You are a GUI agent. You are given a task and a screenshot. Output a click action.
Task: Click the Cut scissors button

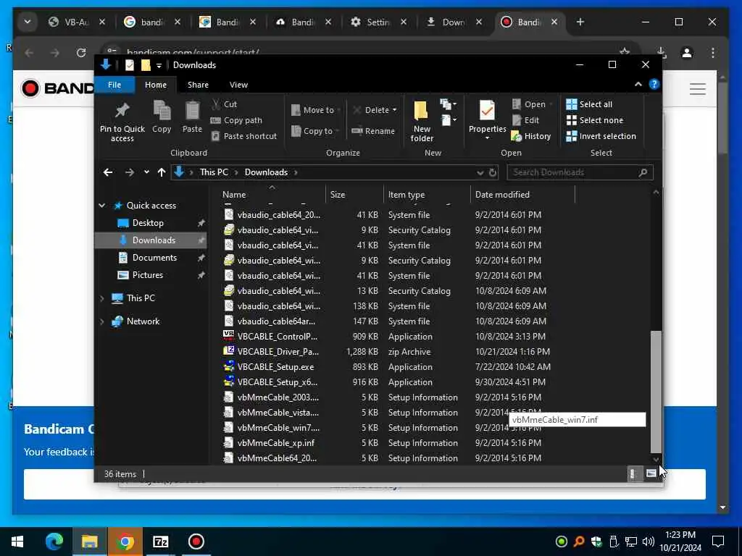point(225,104)
